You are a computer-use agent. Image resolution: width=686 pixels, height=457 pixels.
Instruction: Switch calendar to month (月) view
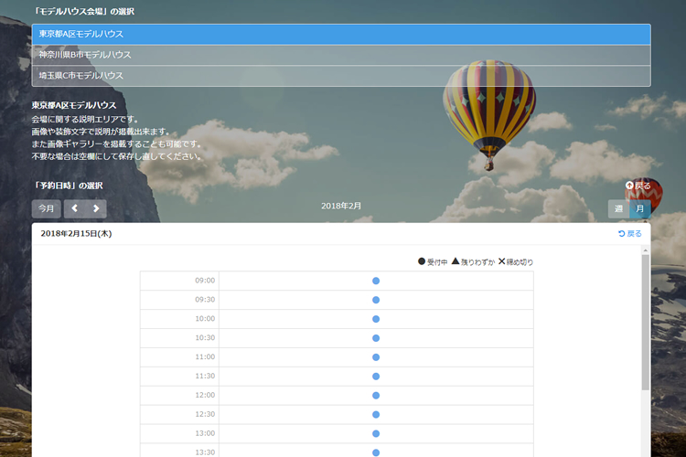tap(640, 209)
